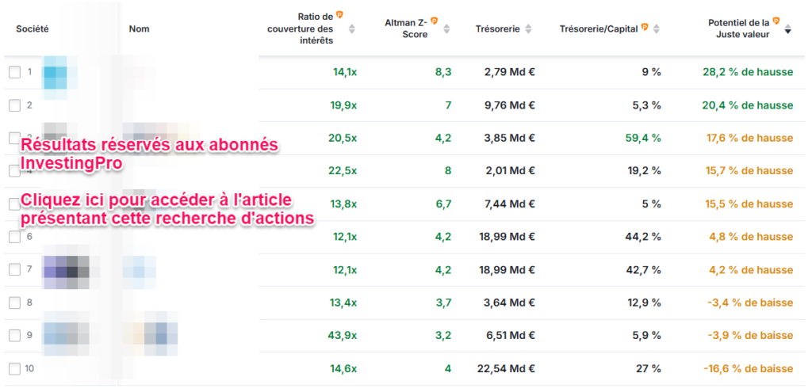Tick the checkbox for row 1
This screenshot has width=812, height=392.
15,72
